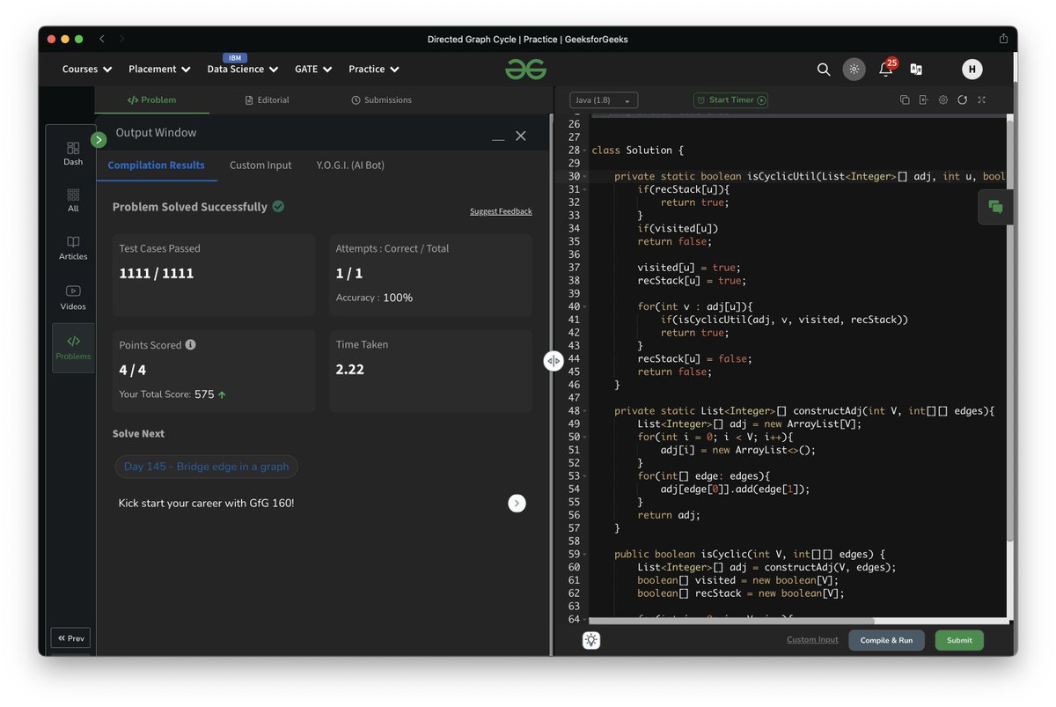Click 'Kick start your career with GfG 160!'
The image size is (1056, 707).
tap(206, 504)
